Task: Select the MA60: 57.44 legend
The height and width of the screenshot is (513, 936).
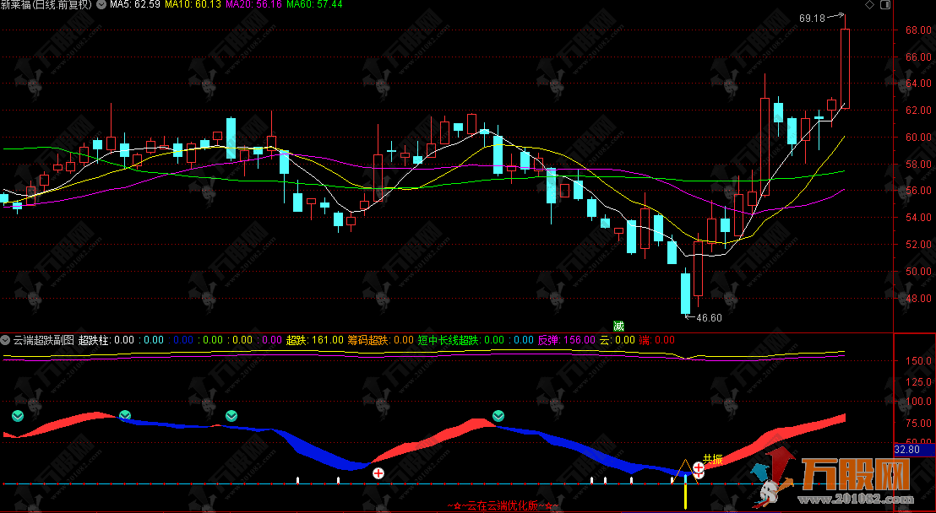Action: point(314,5)
